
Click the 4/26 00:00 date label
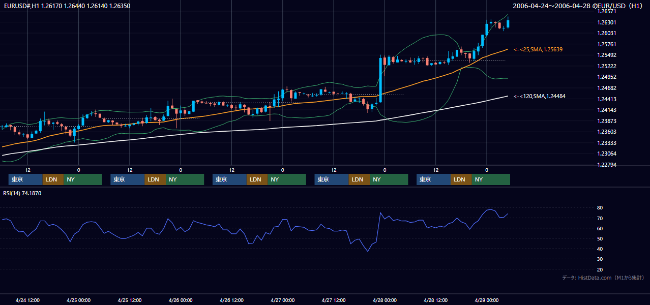[x=181, y=300]
